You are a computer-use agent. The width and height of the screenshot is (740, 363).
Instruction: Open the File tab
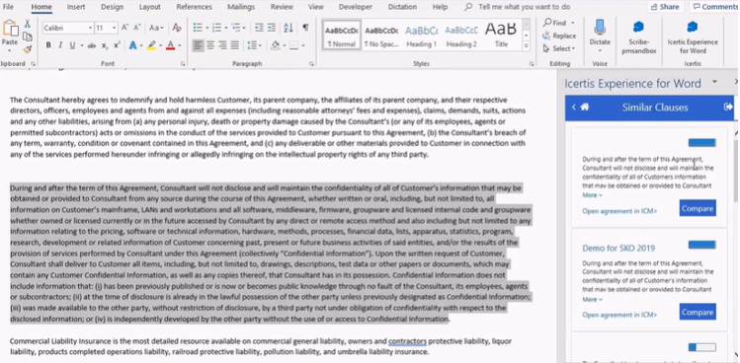[8, 7]
